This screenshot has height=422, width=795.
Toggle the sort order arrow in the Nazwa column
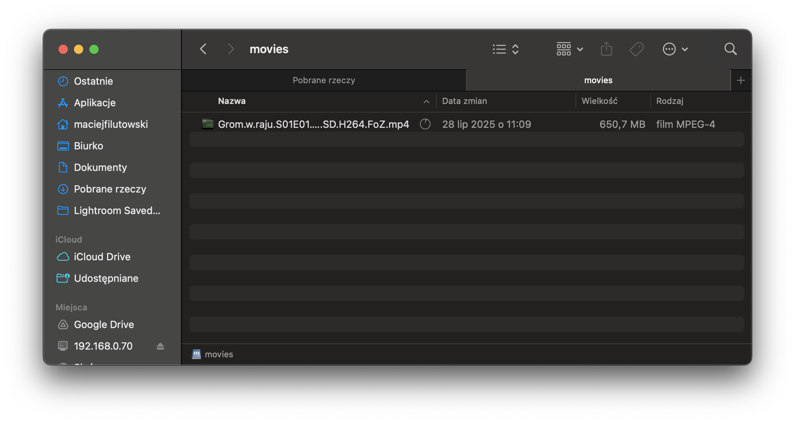tap(426, 101)
